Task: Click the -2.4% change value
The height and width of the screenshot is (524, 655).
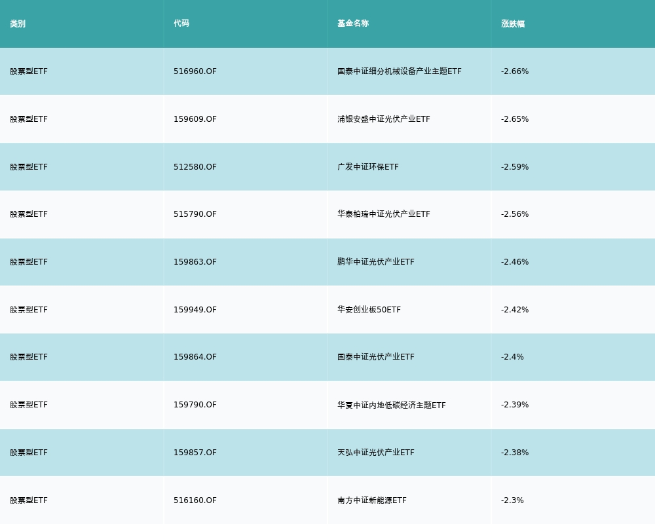Action: (512, 357)
